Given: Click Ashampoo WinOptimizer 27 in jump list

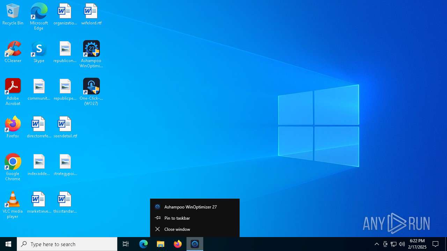Looking at the screenshot, I should pos(195,207).
